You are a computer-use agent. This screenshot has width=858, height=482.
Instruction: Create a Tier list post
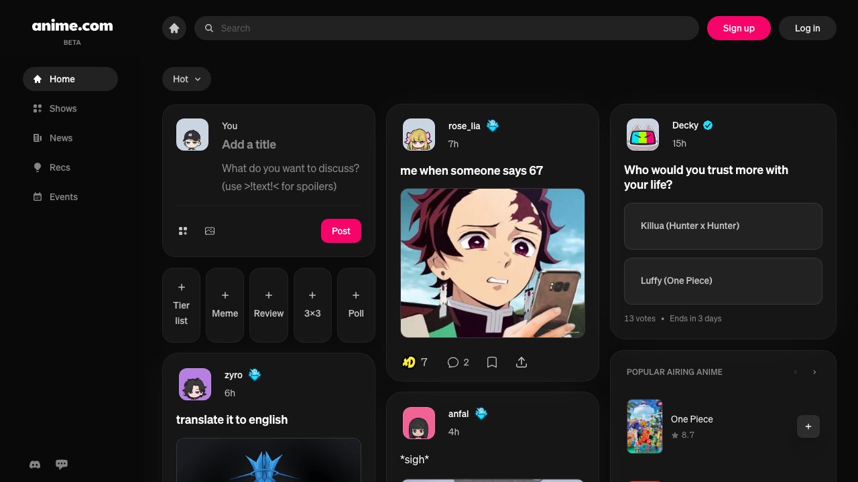point(182,305)
